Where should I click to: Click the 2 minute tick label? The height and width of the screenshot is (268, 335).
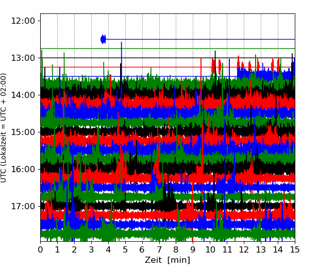(74, 249)
